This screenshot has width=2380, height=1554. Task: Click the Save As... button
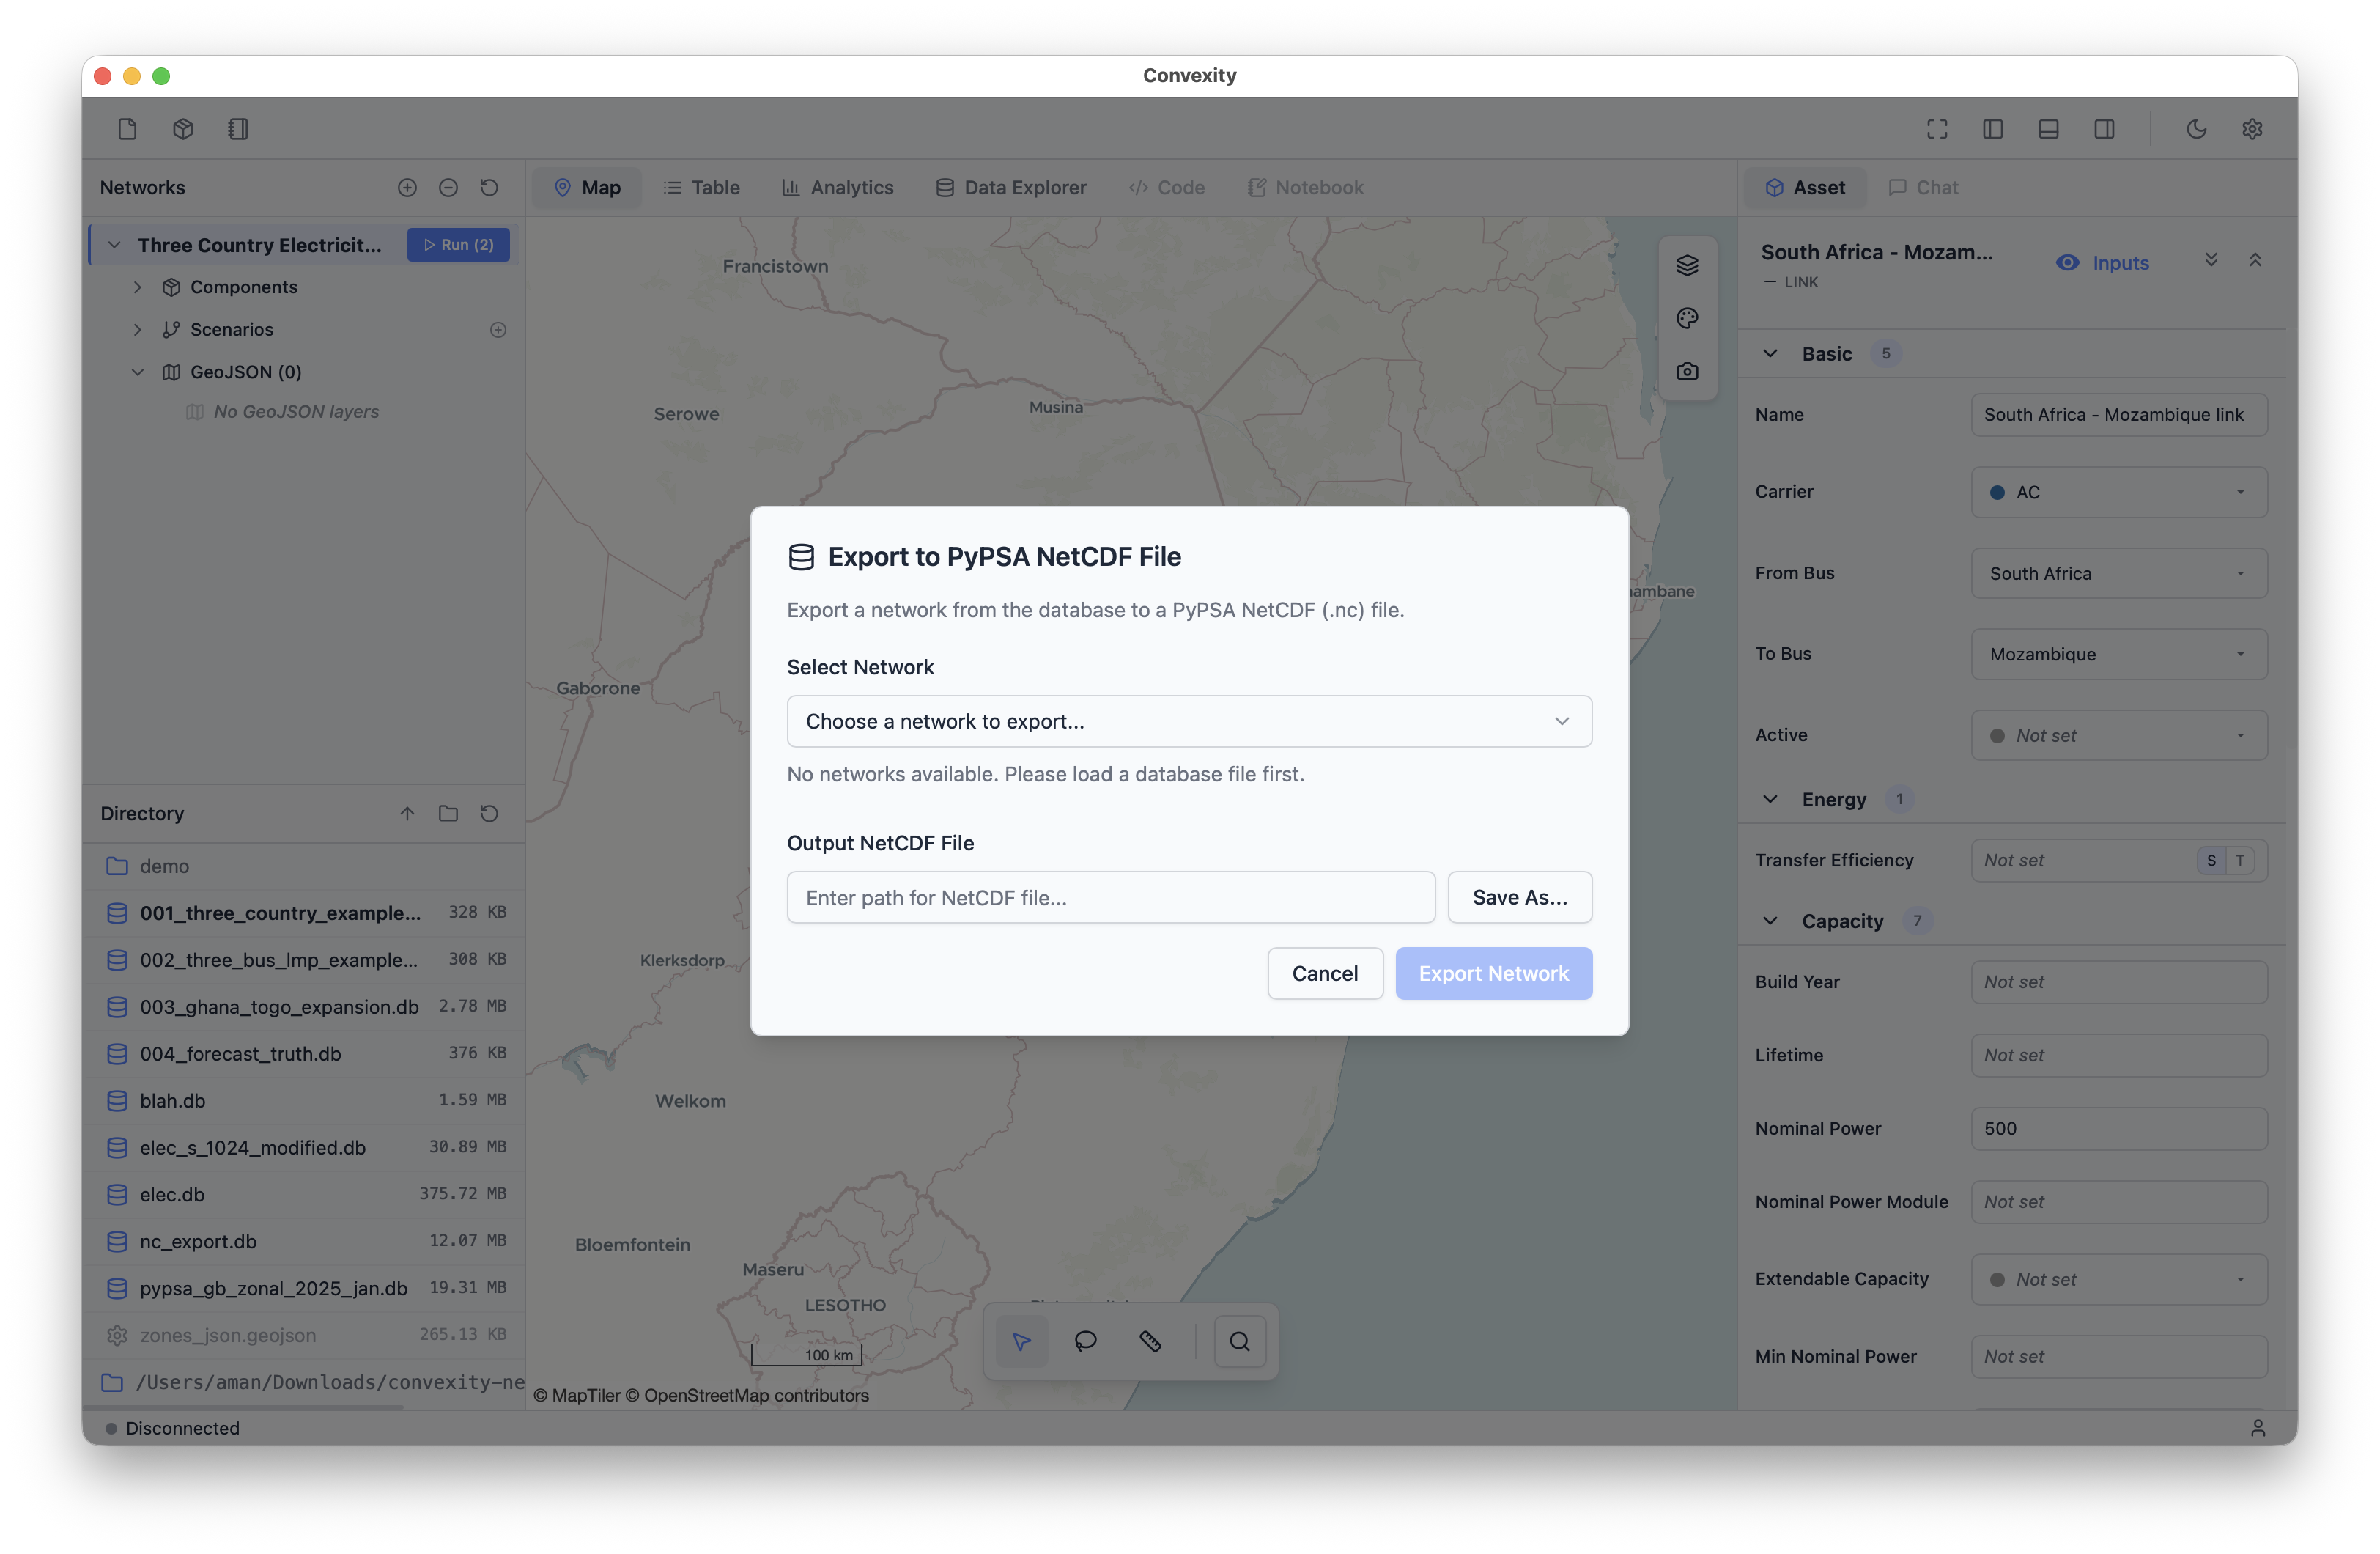click(x=1519, y=897)
